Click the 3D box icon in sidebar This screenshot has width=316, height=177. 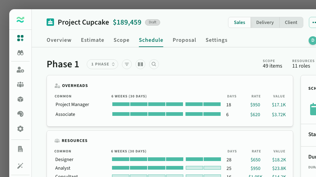[x=20, y=99]
